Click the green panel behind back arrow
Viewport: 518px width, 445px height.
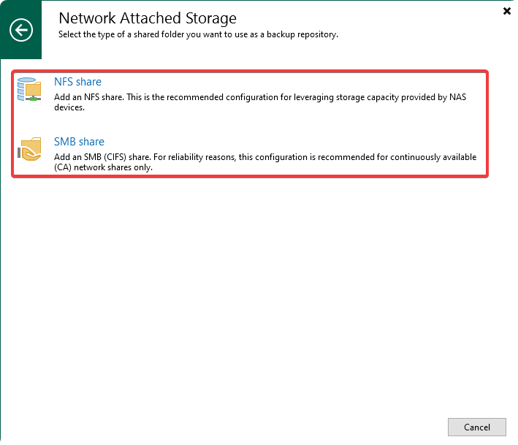[x=21, y=51]
